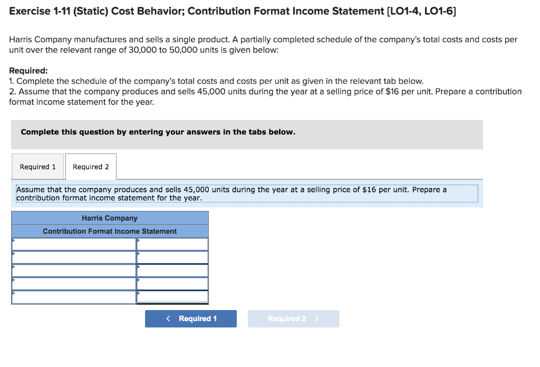Click the first row amount input field
Image resolution: width=540 pixels, height=367 pixels.
(172, 244)
